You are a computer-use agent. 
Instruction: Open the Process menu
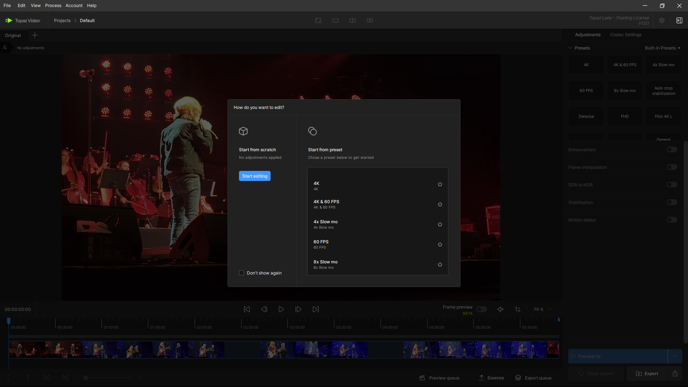(53, 5)
